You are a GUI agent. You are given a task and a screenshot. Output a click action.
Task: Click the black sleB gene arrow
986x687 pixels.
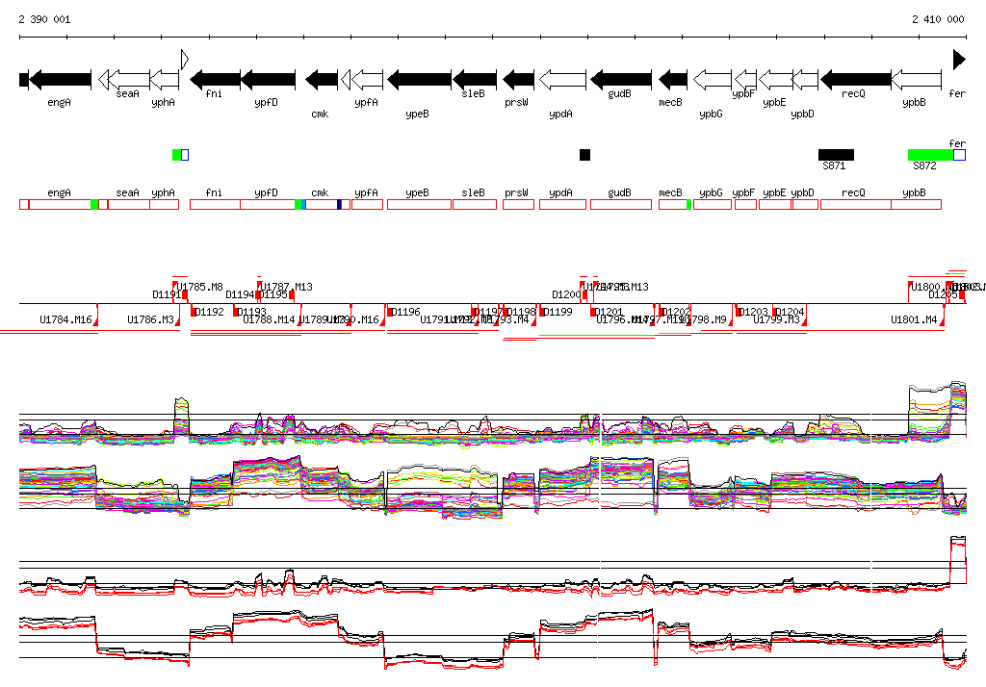(x=475, y=79)
